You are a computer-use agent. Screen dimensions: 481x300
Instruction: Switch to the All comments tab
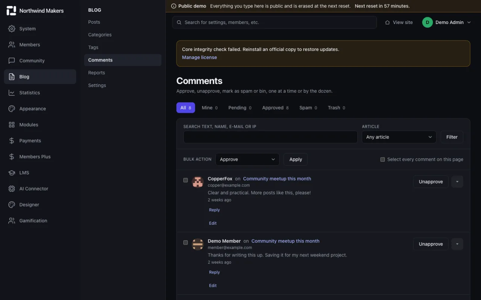(x=186, y=108)
